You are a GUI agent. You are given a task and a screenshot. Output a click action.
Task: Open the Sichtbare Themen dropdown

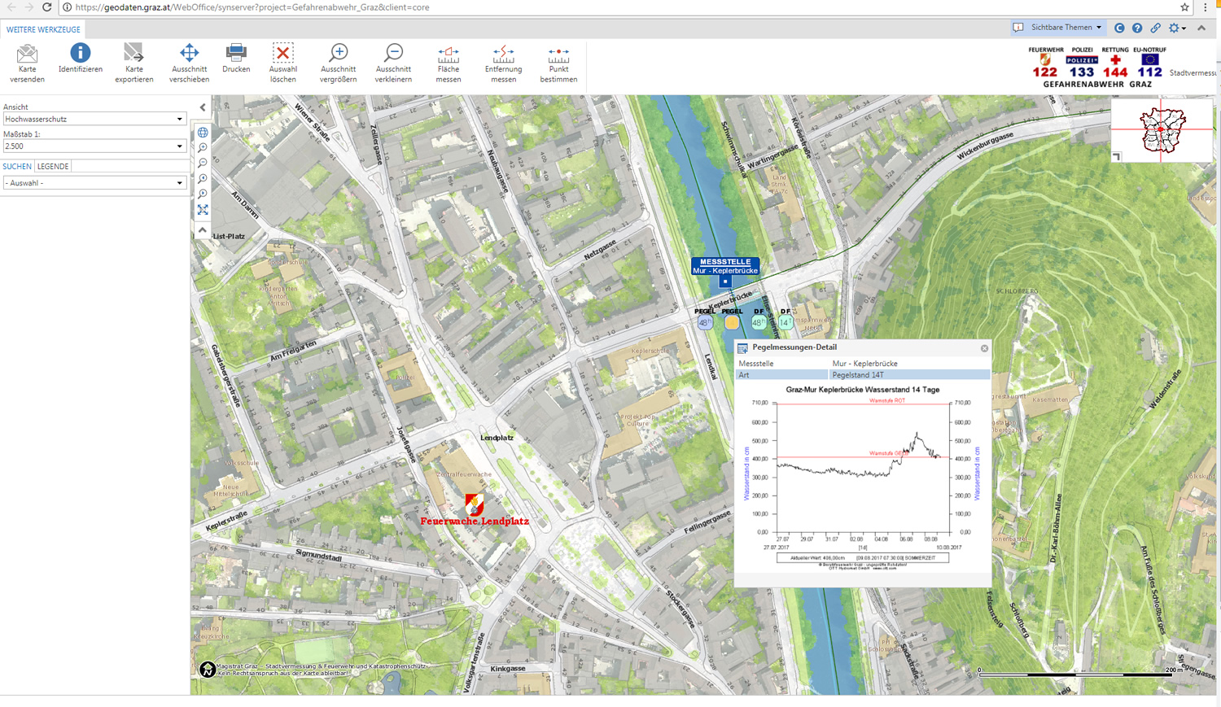tap(1057, 27)
